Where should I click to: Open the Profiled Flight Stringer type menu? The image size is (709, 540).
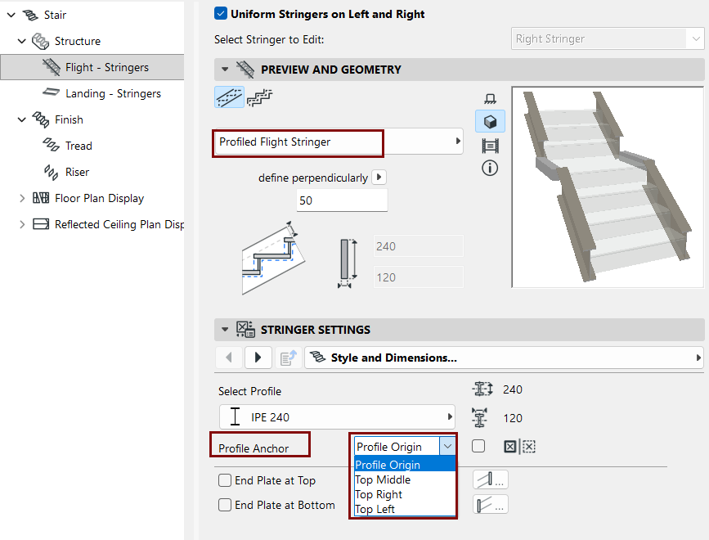point(339,142)
